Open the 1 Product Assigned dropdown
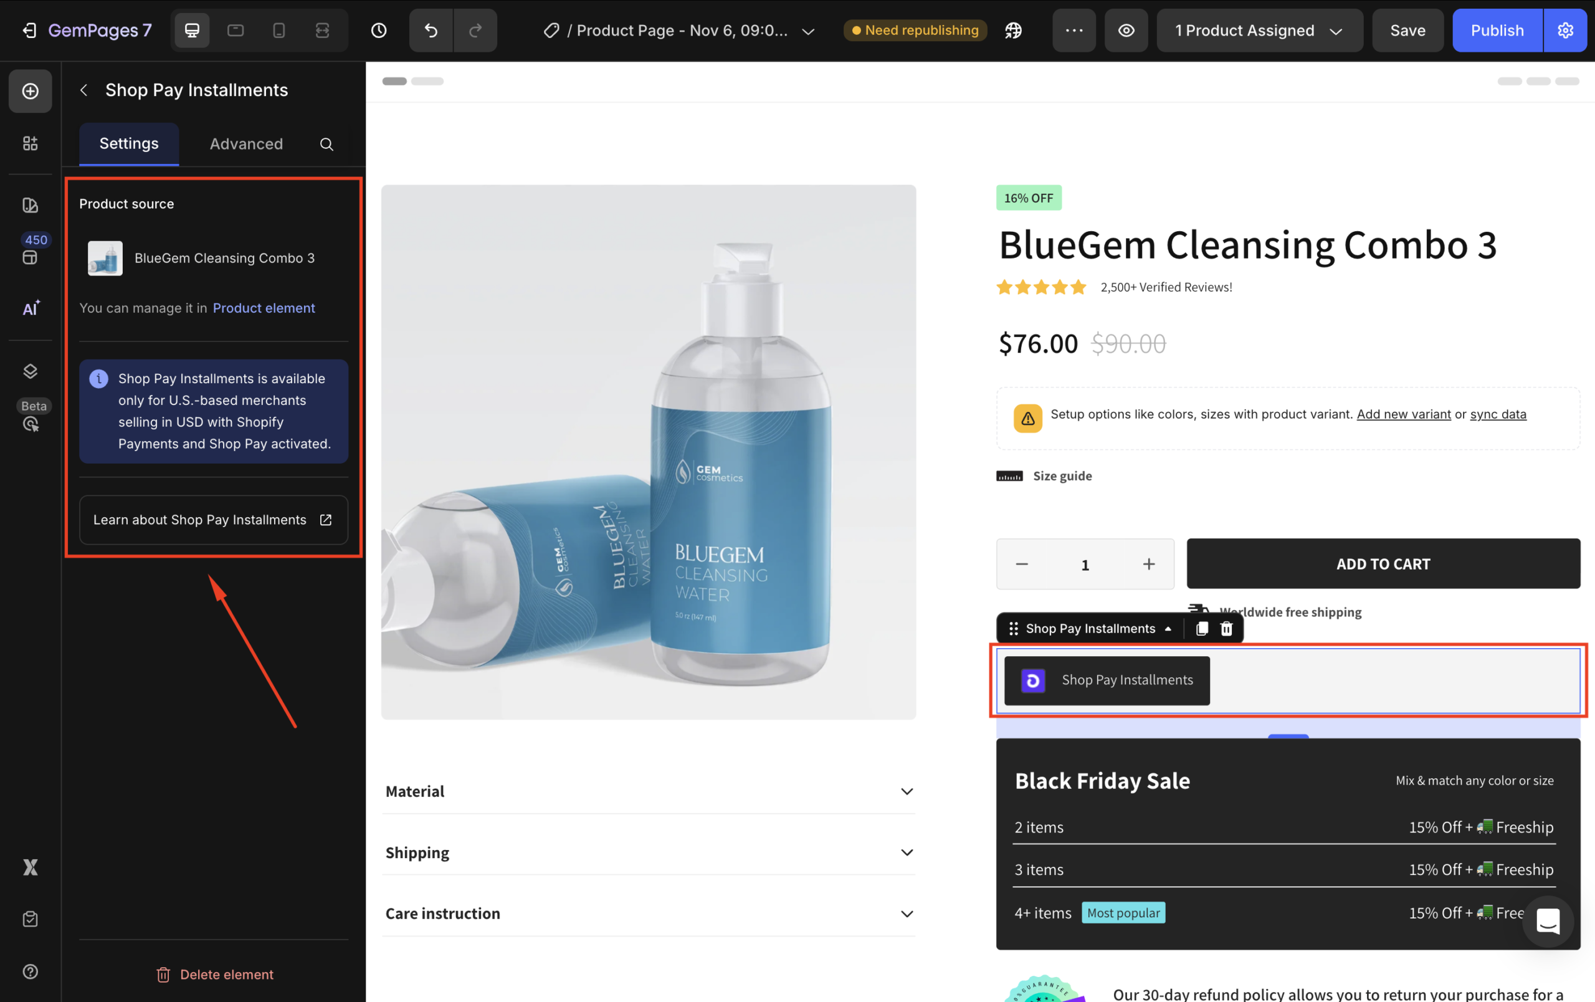This screenshot has height=1002, width=1595. pos(1259,31)
